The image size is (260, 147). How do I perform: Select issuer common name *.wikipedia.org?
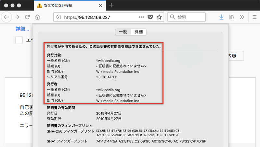click(108, 90)
